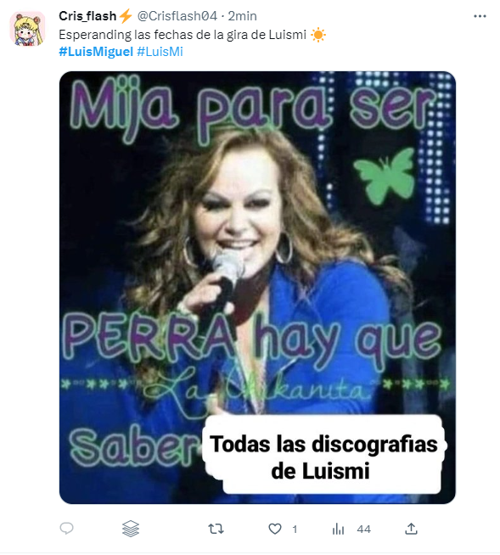The width and height of the screenshot is (500, 555).
Task: Open the 2min timestamp link
Action: coord(242,16)
